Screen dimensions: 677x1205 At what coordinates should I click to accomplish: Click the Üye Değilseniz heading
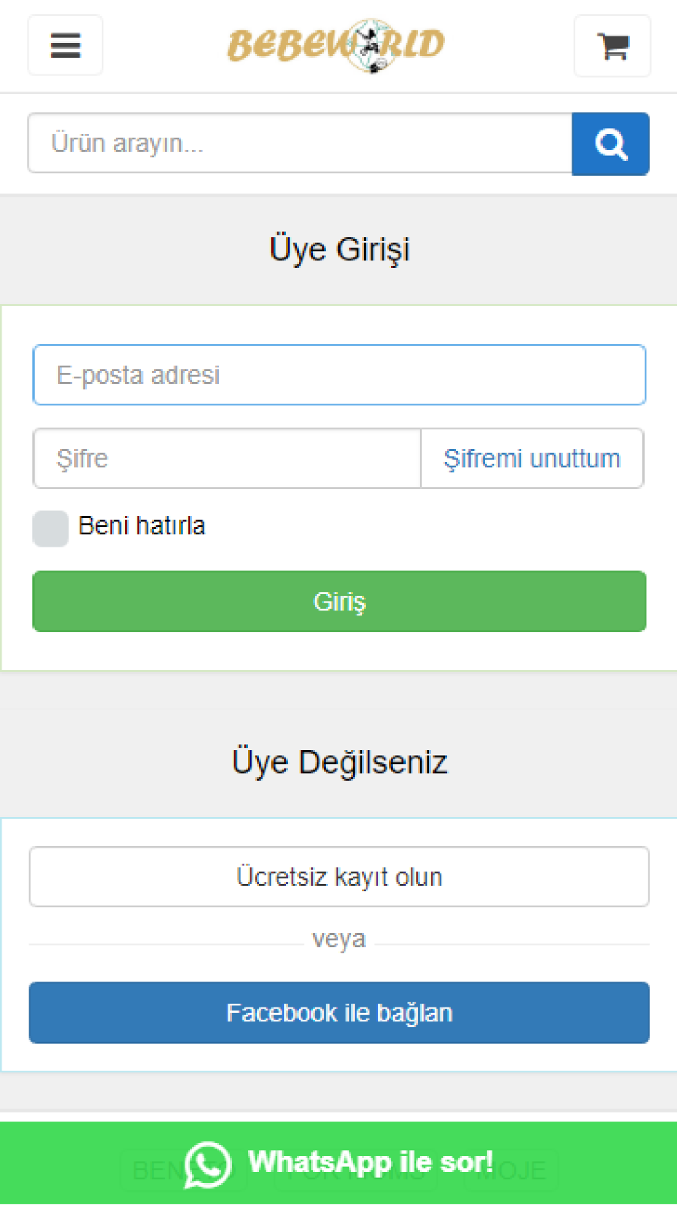pos(339,762)
